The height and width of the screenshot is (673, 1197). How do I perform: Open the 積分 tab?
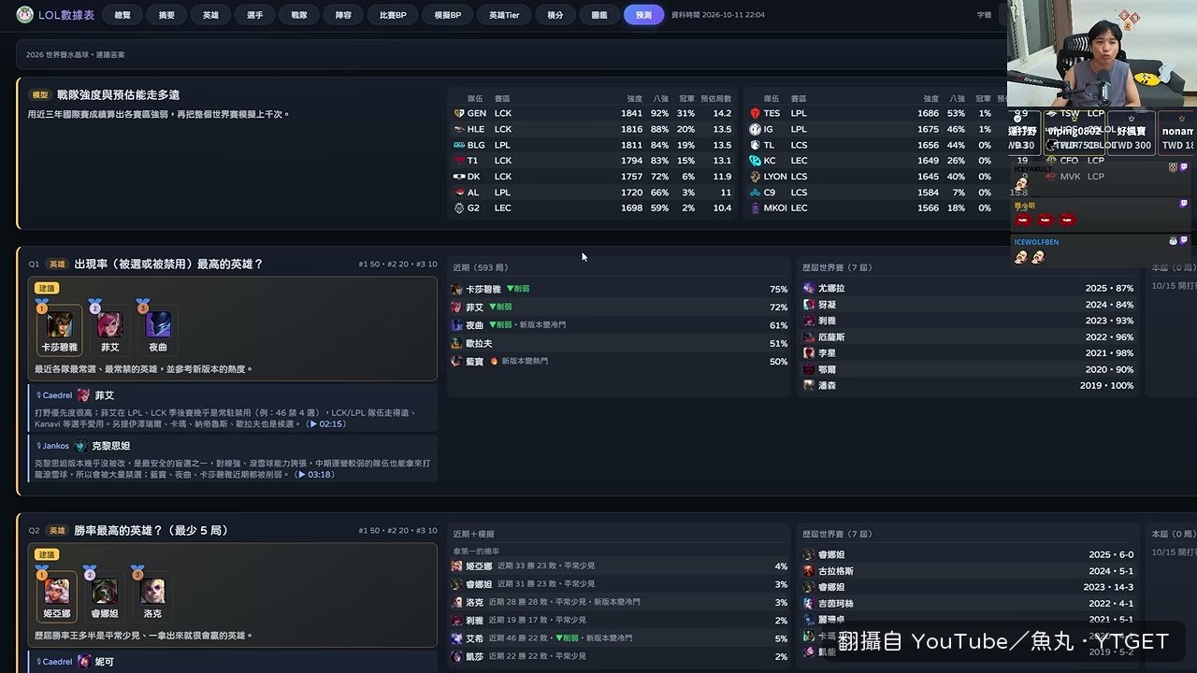[555, 15]
